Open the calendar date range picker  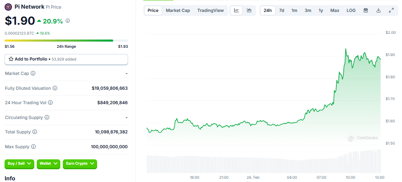coord(366,10)
